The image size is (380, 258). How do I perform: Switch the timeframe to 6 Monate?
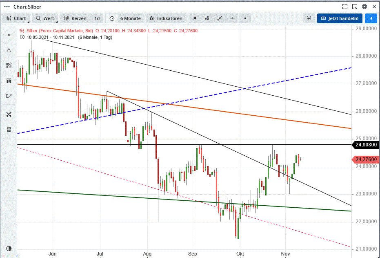[x=127, y=18]
